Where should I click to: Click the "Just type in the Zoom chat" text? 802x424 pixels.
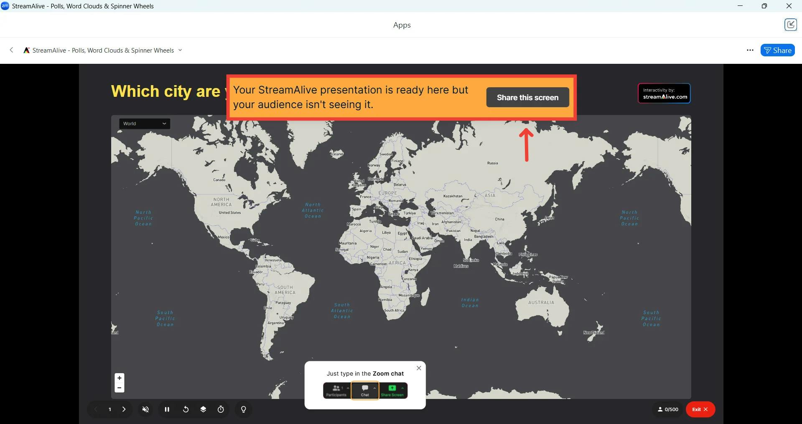click(x=365, y=374)
